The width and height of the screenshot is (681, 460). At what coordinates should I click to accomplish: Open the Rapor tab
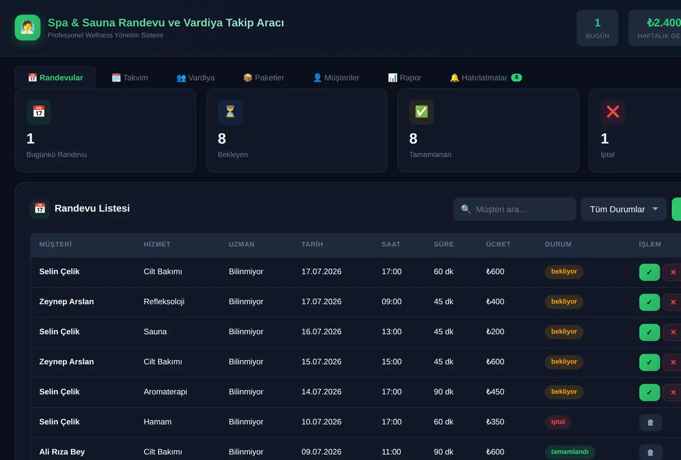tap(405, 78)
